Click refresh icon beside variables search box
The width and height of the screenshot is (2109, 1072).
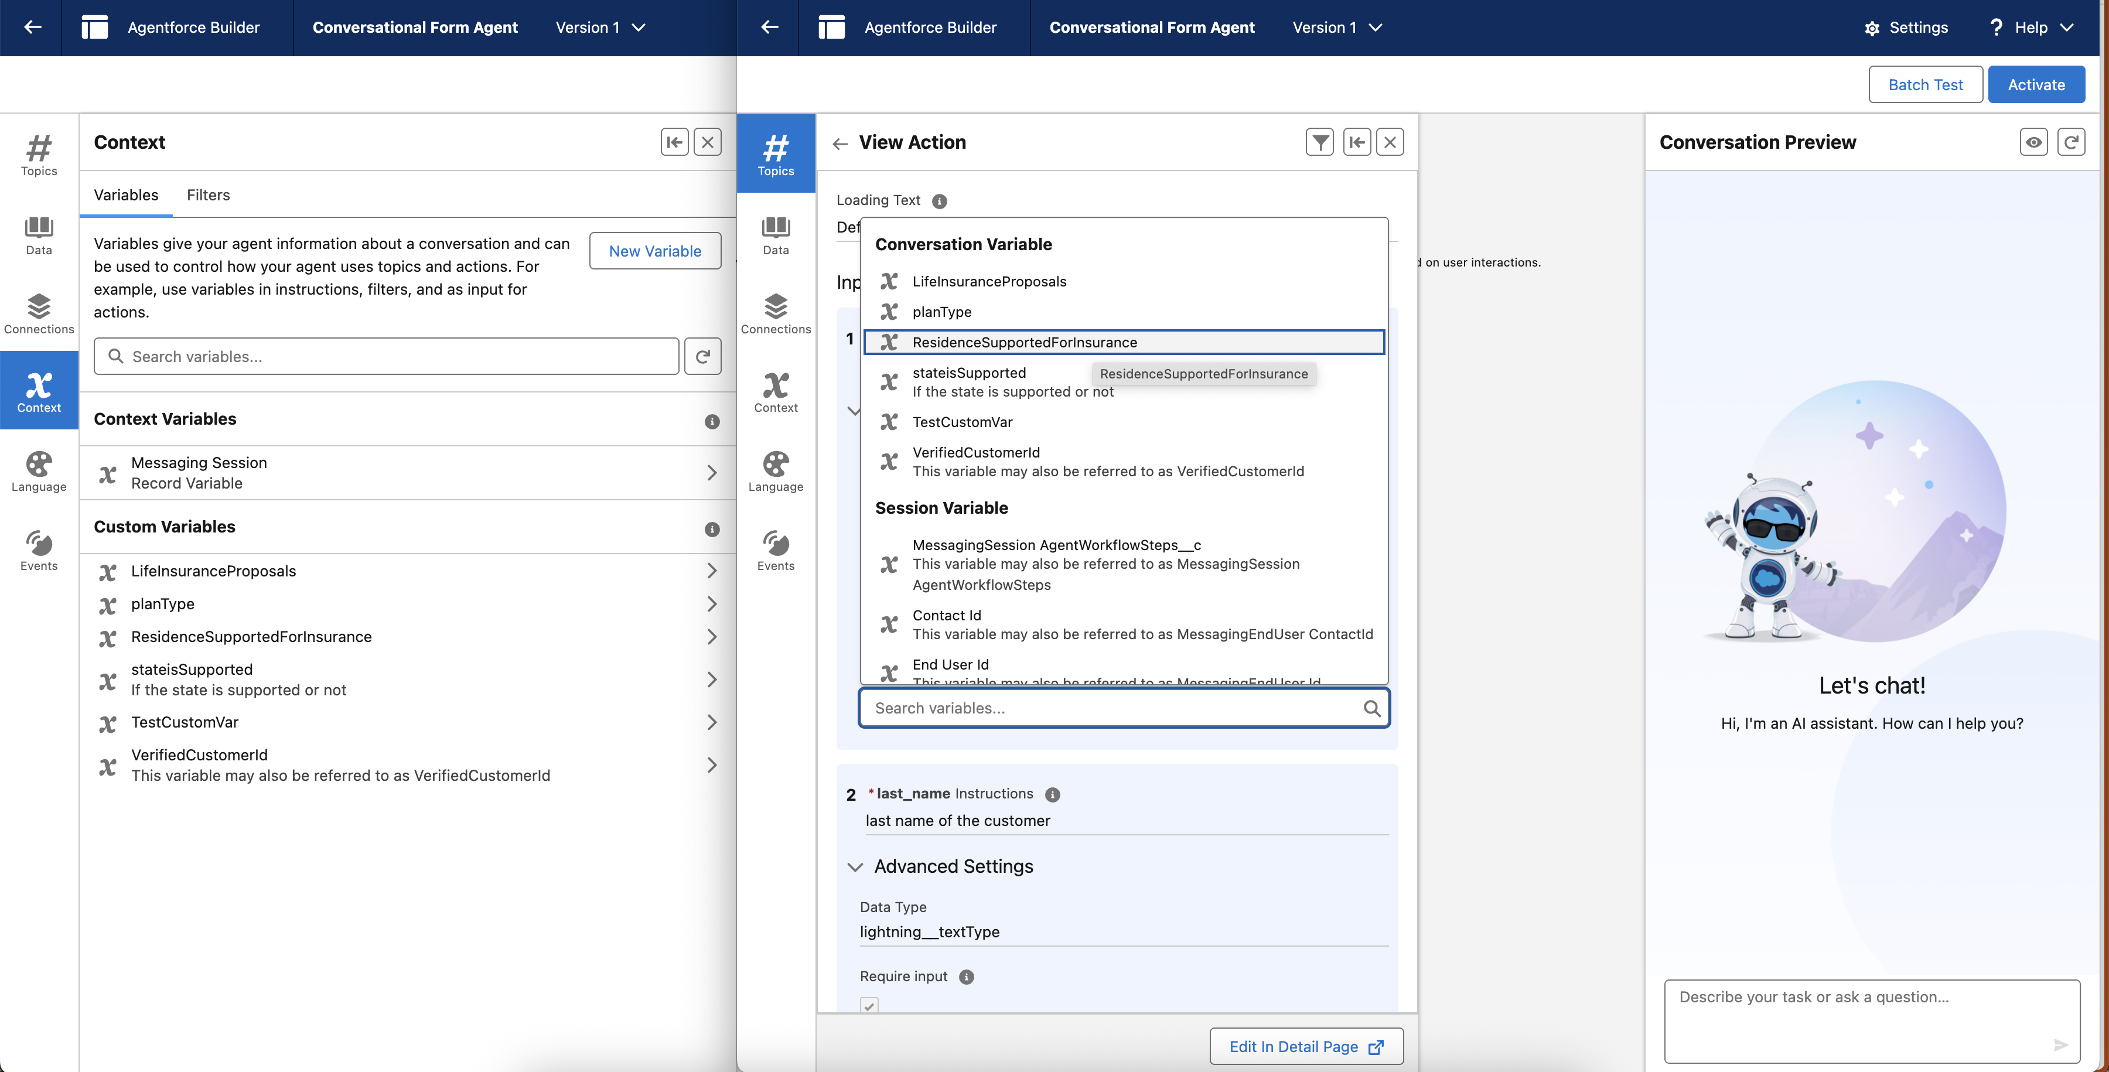(702, 356)
